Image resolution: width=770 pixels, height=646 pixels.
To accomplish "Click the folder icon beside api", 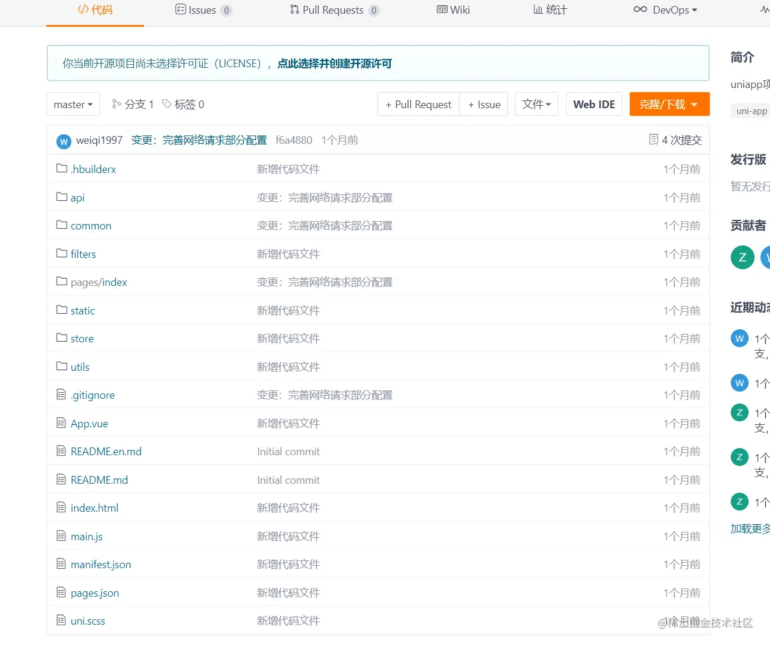I will point(62,197).
